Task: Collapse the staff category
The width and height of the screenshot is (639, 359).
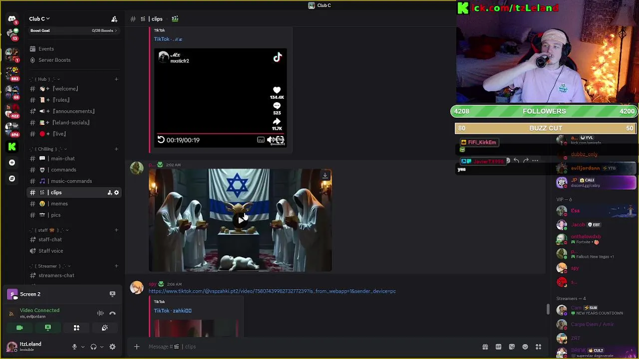Action: [49, 230]
